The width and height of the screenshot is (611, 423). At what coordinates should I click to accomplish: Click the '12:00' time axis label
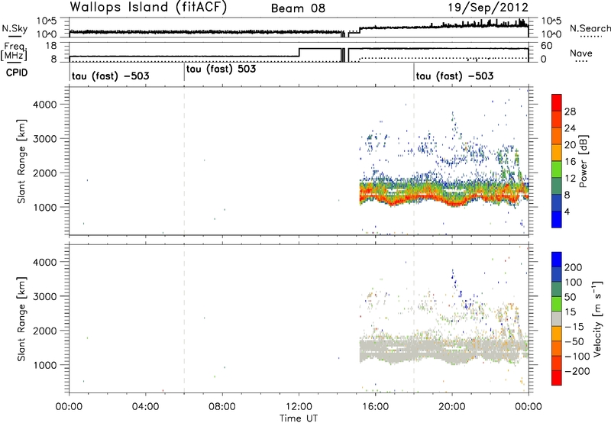[299, 407]
